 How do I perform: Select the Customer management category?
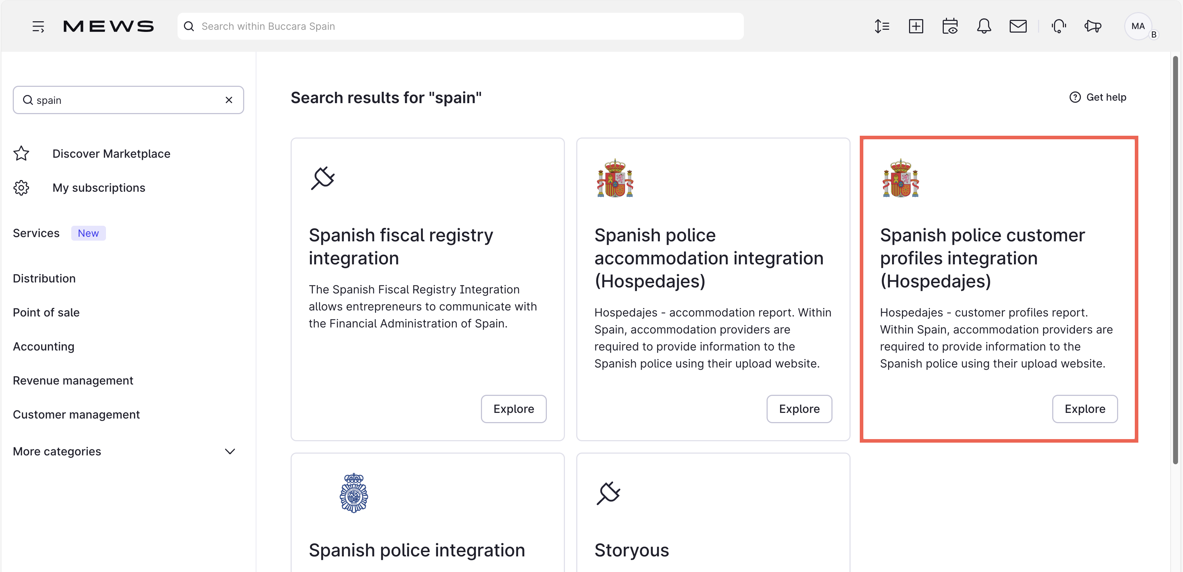click(x=76, y=415)
